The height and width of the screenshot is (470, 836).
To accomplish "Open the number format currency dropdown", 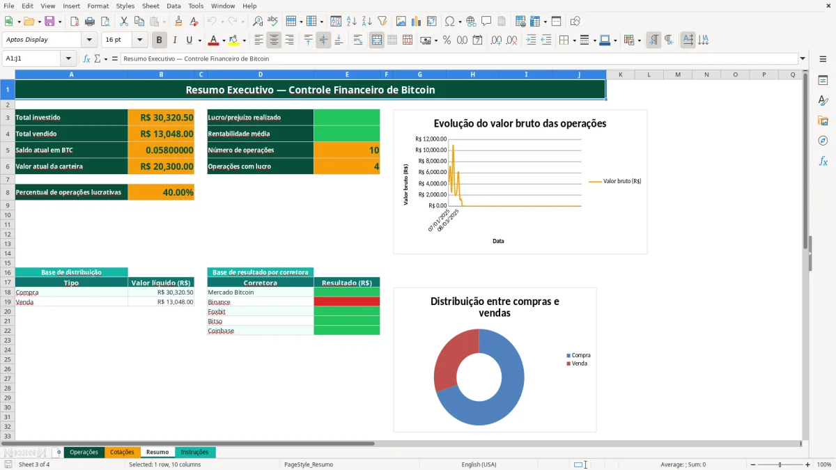I will tap(435, 40).
